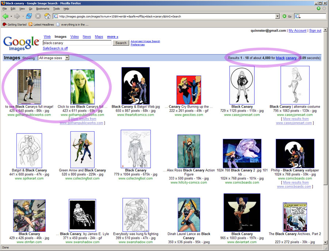Open the 'Batgirl & Black Canary' sketch thumbnail
This screenshot has height=251, width=329.
pyautogui.click(x=29, y=151)
